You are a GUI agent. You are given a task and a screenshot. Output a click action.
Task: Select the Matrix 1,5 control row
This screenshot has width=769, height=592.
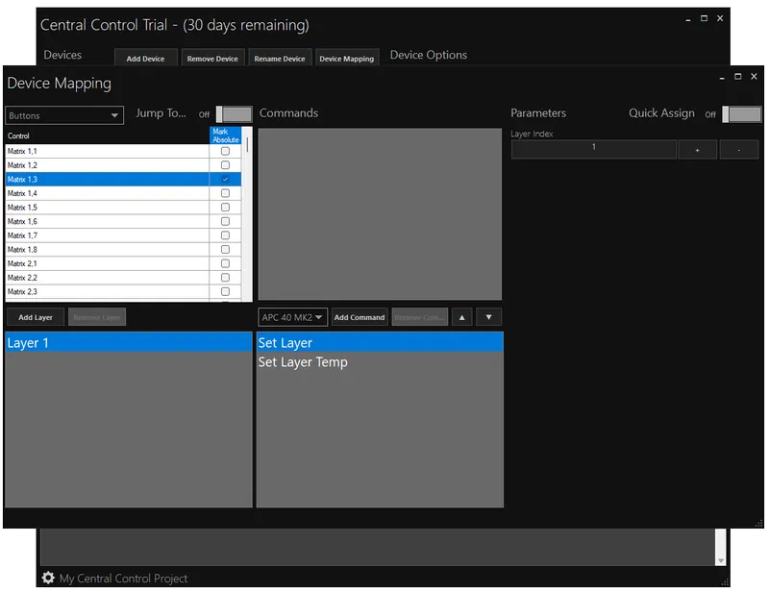(107, 208)
